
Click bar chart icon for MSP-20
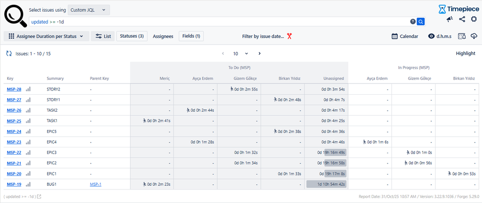pyautogui.click(x=28, y=174)
